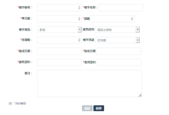Expand the 建筑结构 dropdown arrow
169x115 pixels.
click(137, 30)
